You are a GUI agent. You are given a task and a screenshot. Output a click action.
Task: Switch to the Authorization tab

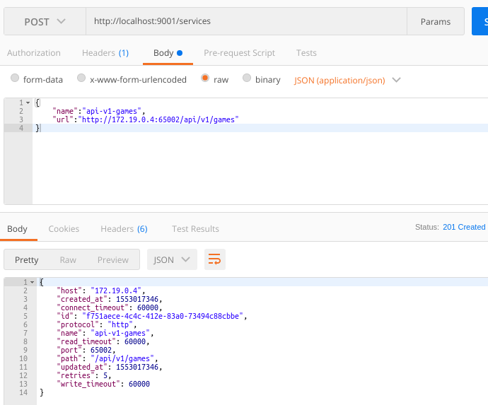(34, 53)
